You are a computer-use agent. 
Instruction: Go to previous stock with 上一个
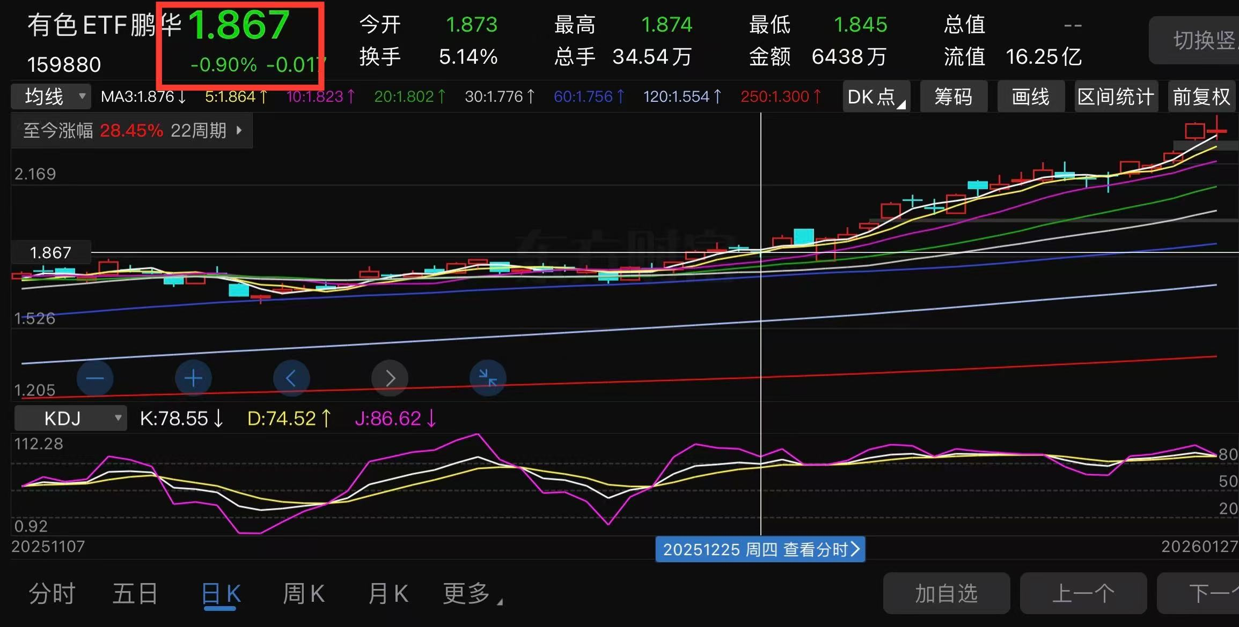point(1083,594)
